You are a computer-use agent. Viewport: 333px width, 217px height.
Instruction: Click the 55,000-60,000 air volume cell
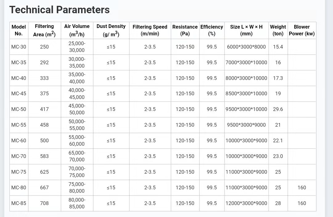[77, 140]
